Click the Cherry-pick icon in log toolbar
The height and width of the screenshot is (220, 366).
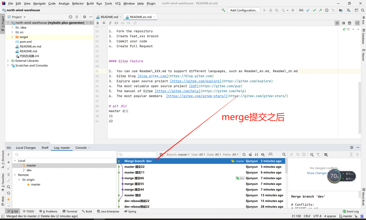250,154
